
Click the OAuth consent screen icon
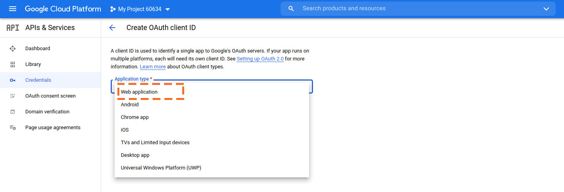[x=13, y=96]
